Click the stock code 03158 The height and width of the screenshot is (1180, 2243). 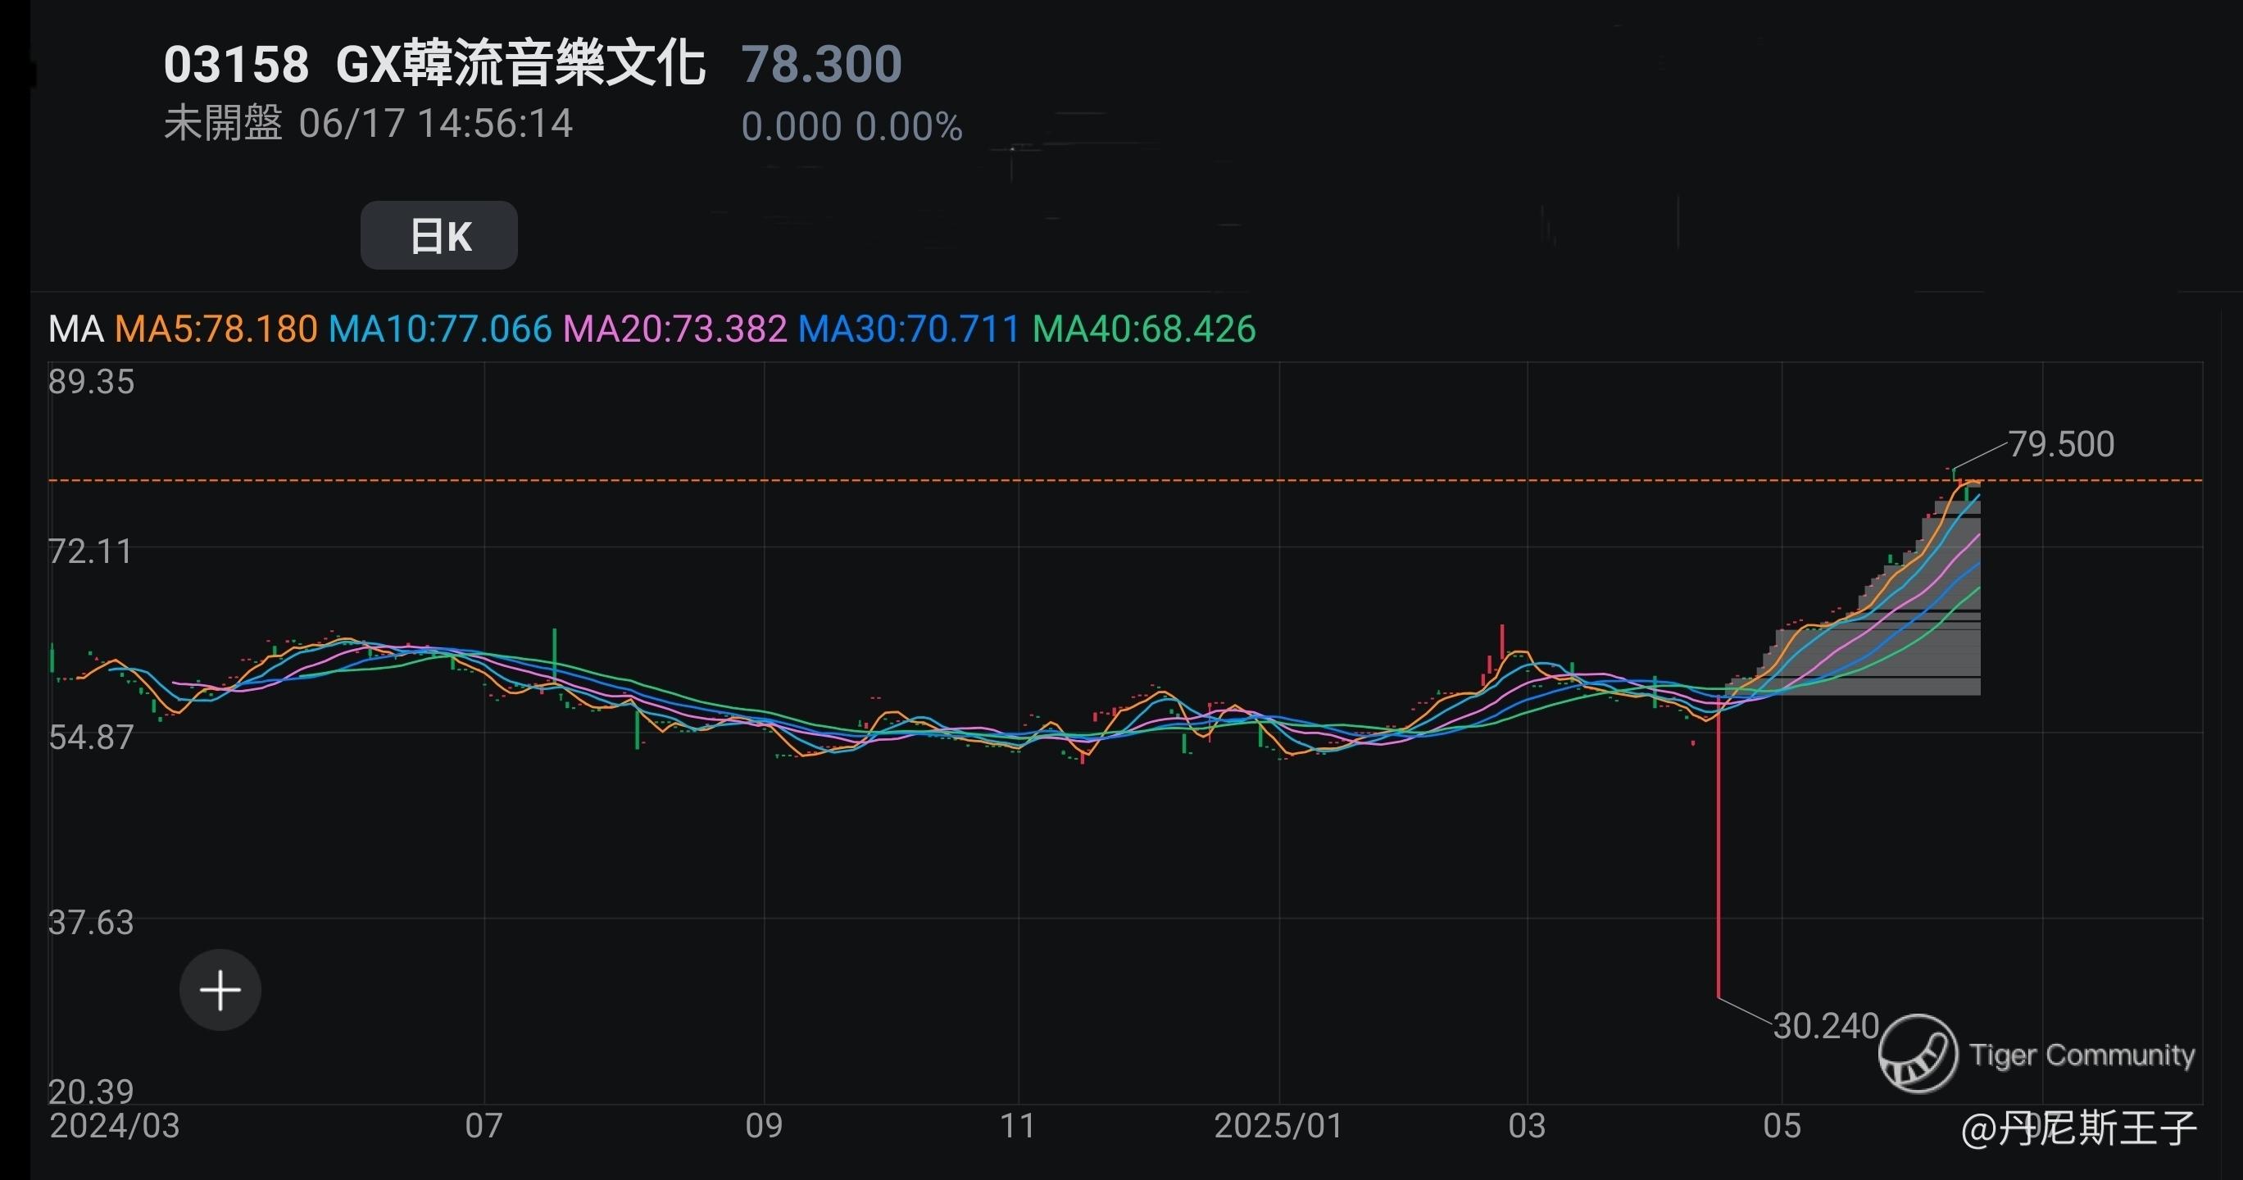point(236,65)
